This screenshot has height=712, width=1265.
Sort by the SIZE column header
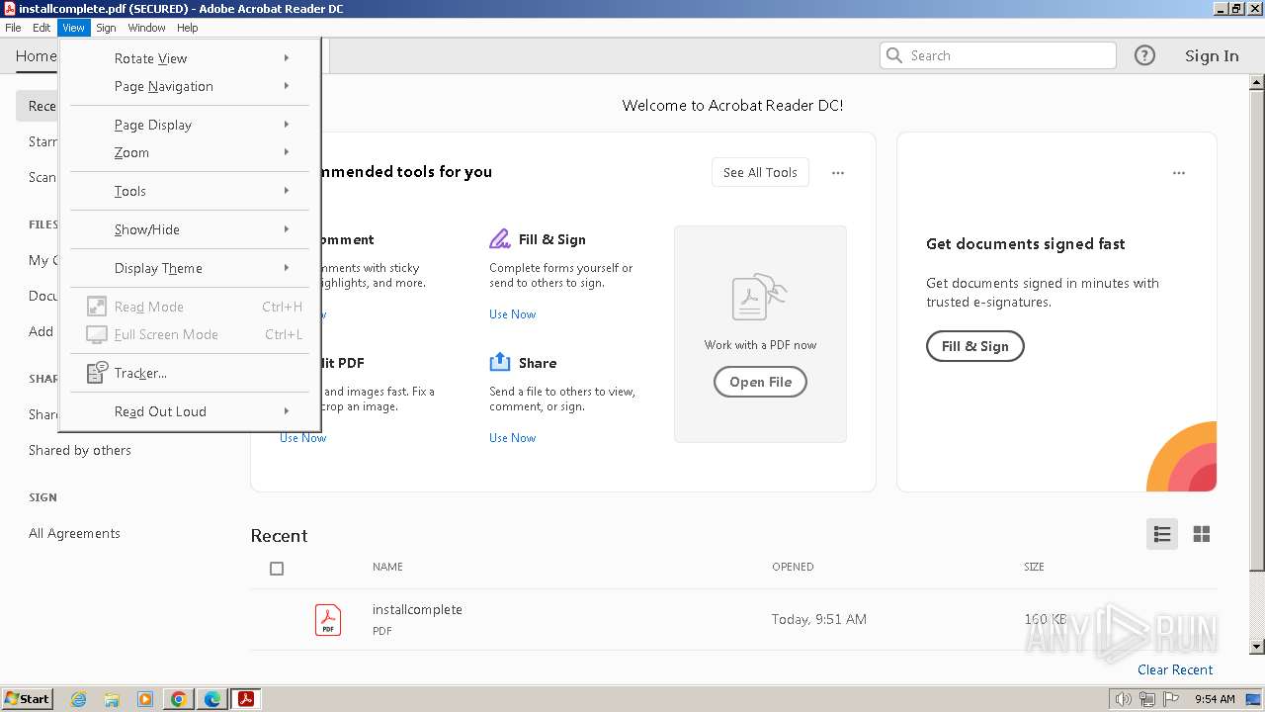click(1034, 567)
